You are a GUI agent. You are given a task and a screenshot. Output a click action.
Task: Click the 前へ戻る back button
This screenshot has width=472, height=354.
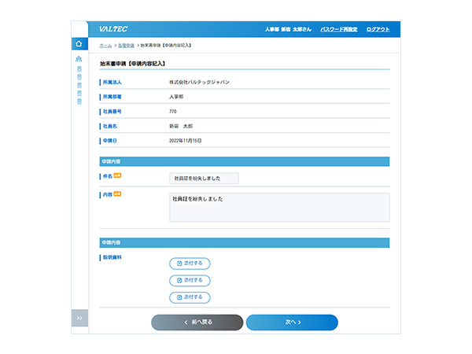point(197,323)
